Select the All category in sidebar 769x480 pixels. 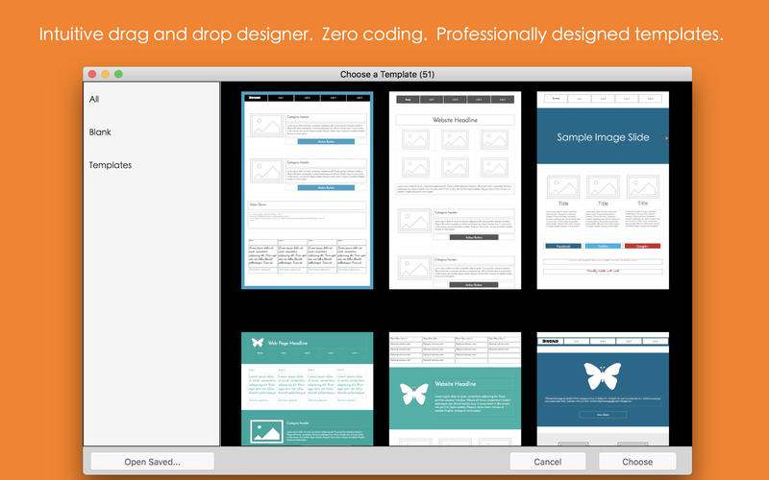[x=94, y=99]
